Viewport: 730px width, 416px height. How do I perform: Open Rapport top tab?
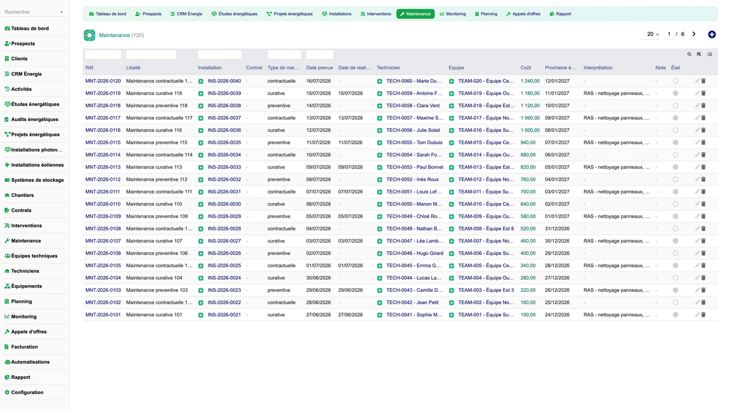click(560, 14)
